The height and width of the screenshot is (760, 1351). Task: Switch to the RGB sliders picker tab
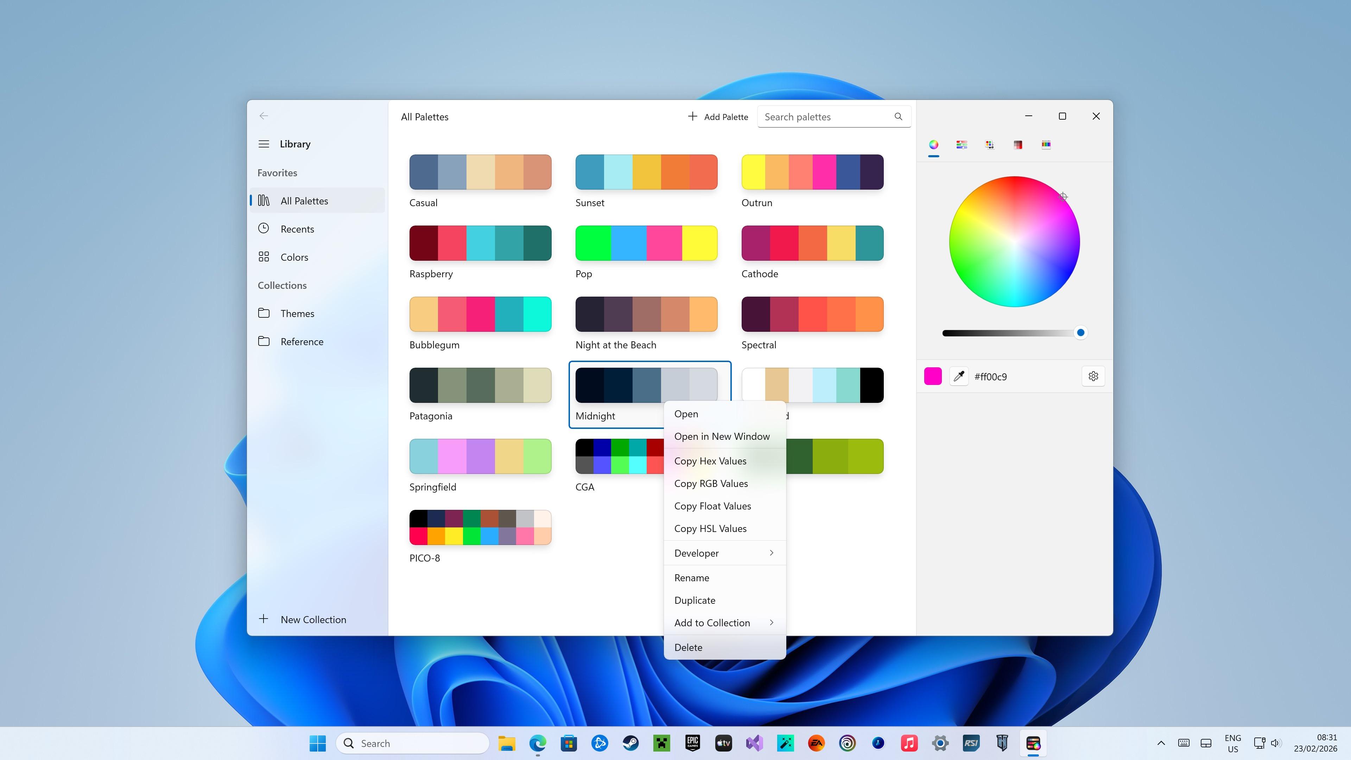pyautogui.click(x=961, y=145)
